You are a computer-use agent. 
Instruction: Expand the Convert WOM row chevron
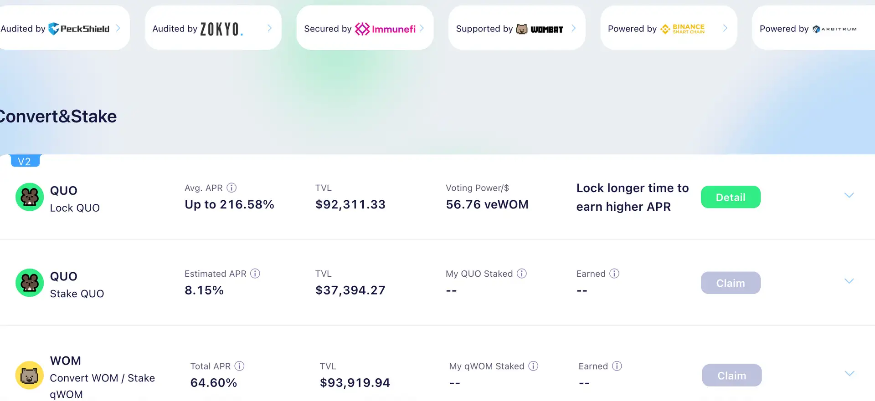pos(849,374)
